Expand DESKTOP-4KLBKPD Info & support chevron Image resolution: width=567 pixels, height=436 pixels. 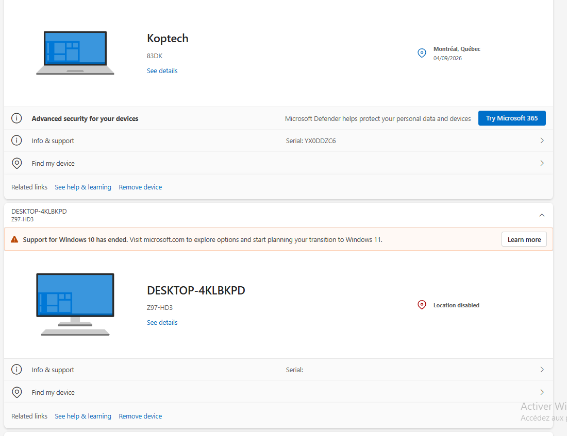pos(542,370)
